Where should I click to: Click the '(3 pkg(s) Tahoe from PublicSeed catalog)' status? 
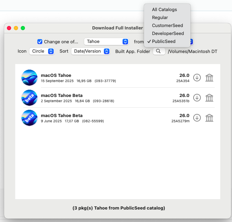click(119, 208)
